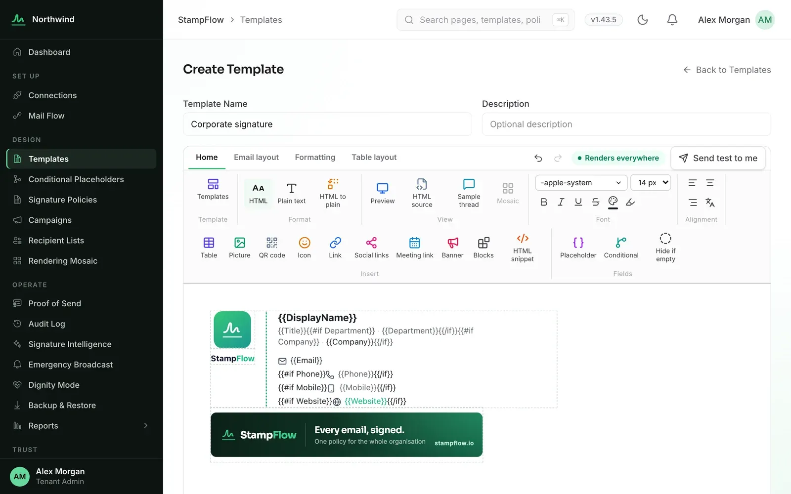Toggle Bold formatting

pos(544,202)
